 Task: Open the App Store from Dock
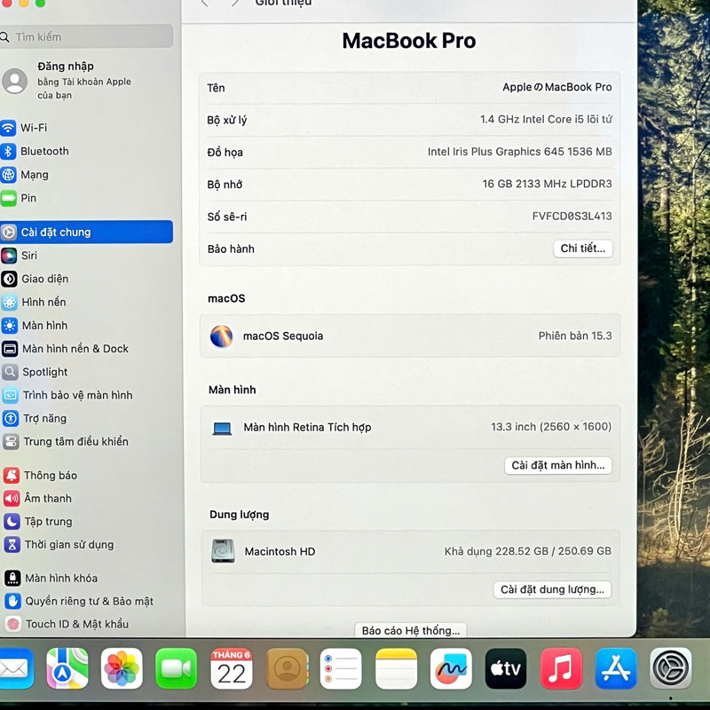coord(616,668)
